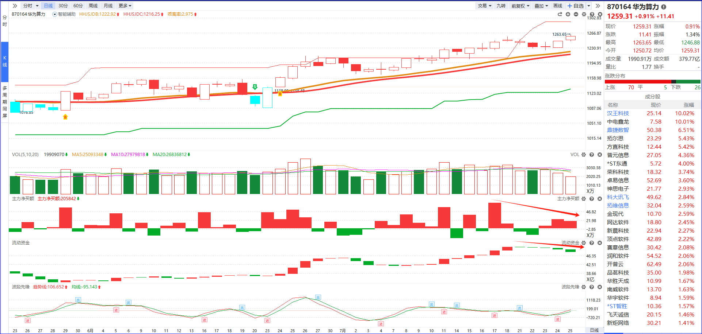This screenshot has height=334, width=702.
Task: Select the 多周期同屏 vertical sidebar tab
Action: point(5,102)
